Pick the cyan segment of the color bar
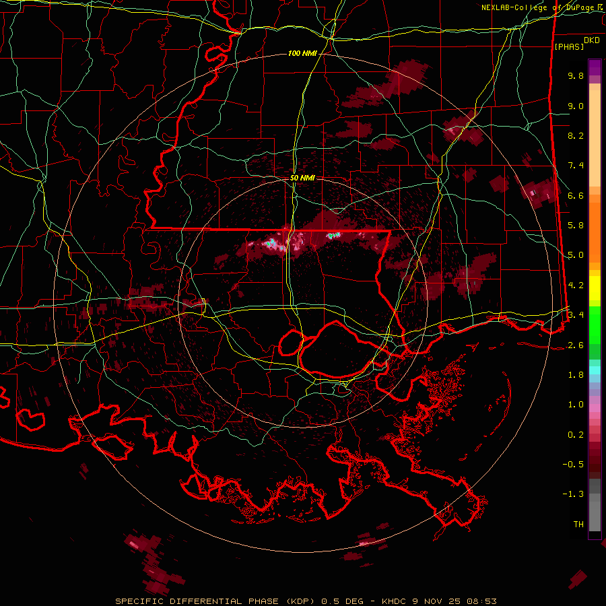 [595, 370]
